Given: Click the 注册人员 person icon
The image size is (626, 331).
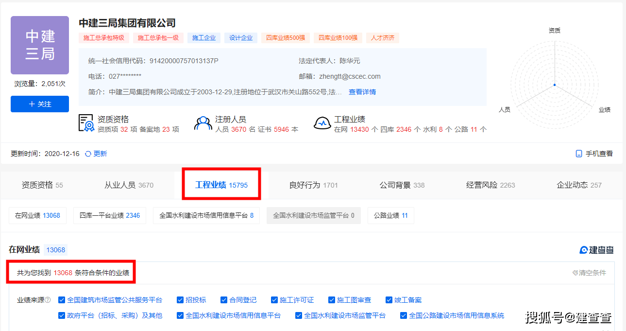Looking at the screenshot, I should [x=203, y=123].
